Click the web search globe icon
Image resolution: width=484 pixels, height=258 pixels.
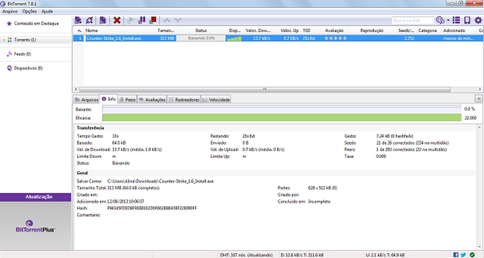[x=440, y=20]
